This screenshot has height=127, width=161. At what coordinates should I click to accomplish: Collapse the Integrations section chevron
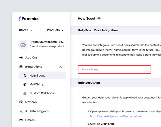click(60, 67)
